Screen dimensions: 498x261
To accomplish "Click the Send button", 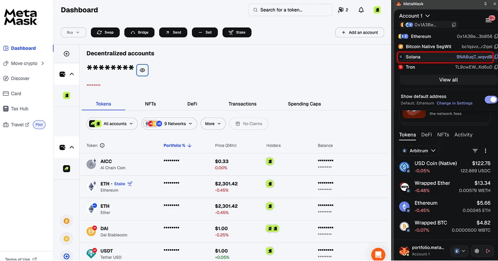I will click(173, 32).
